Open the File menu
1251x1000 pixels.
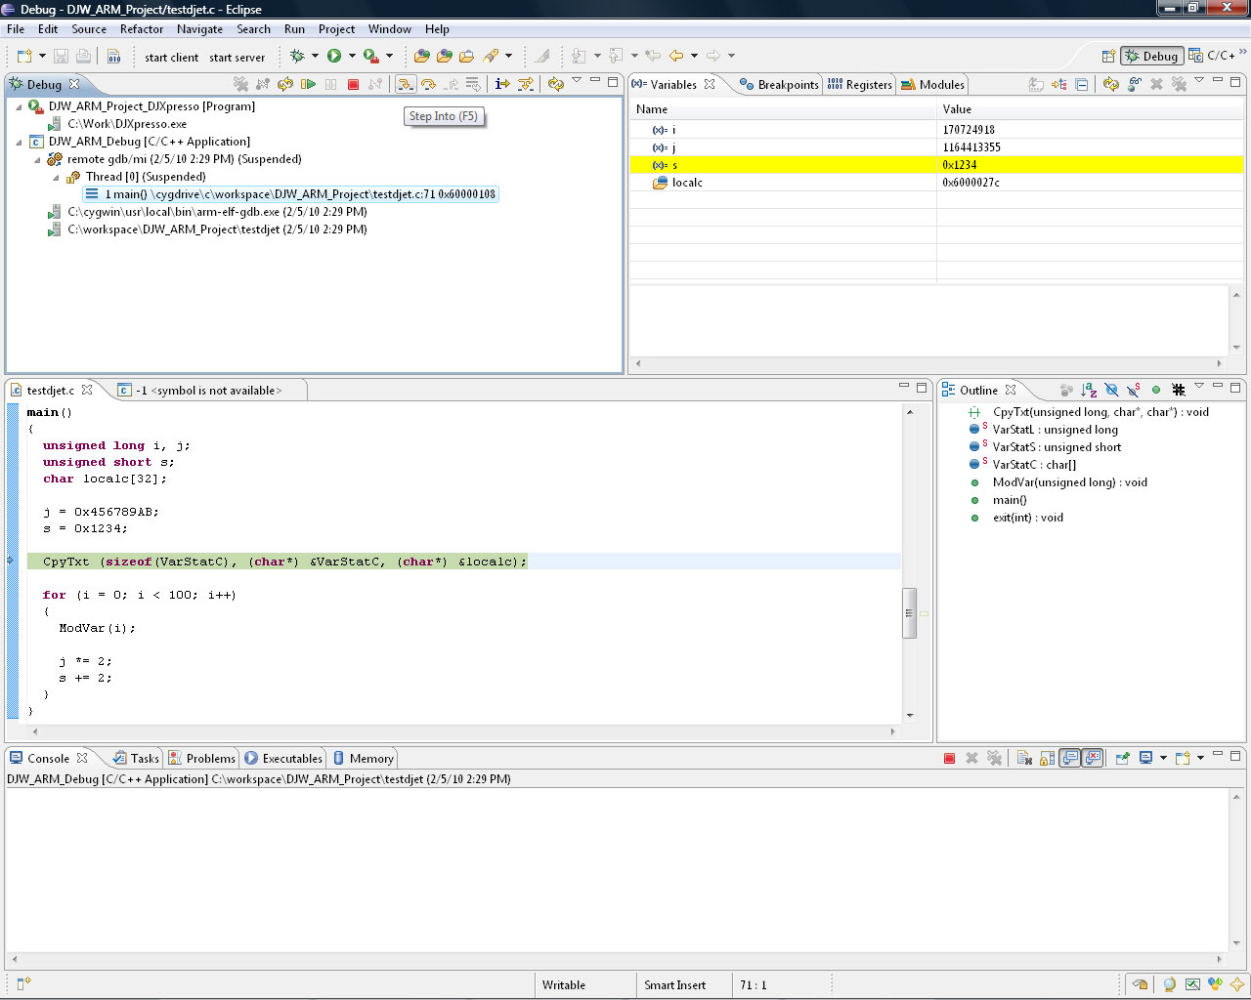16,29
